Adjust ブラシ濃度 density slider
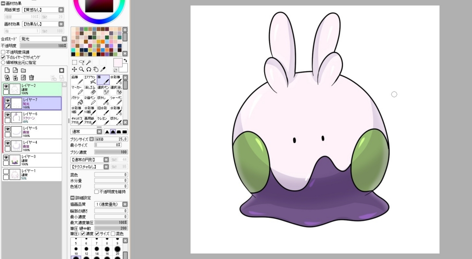The image size is (472, 259). click(x=111, y=152)
